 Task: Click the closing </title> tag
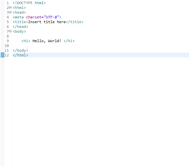point(75,22)
